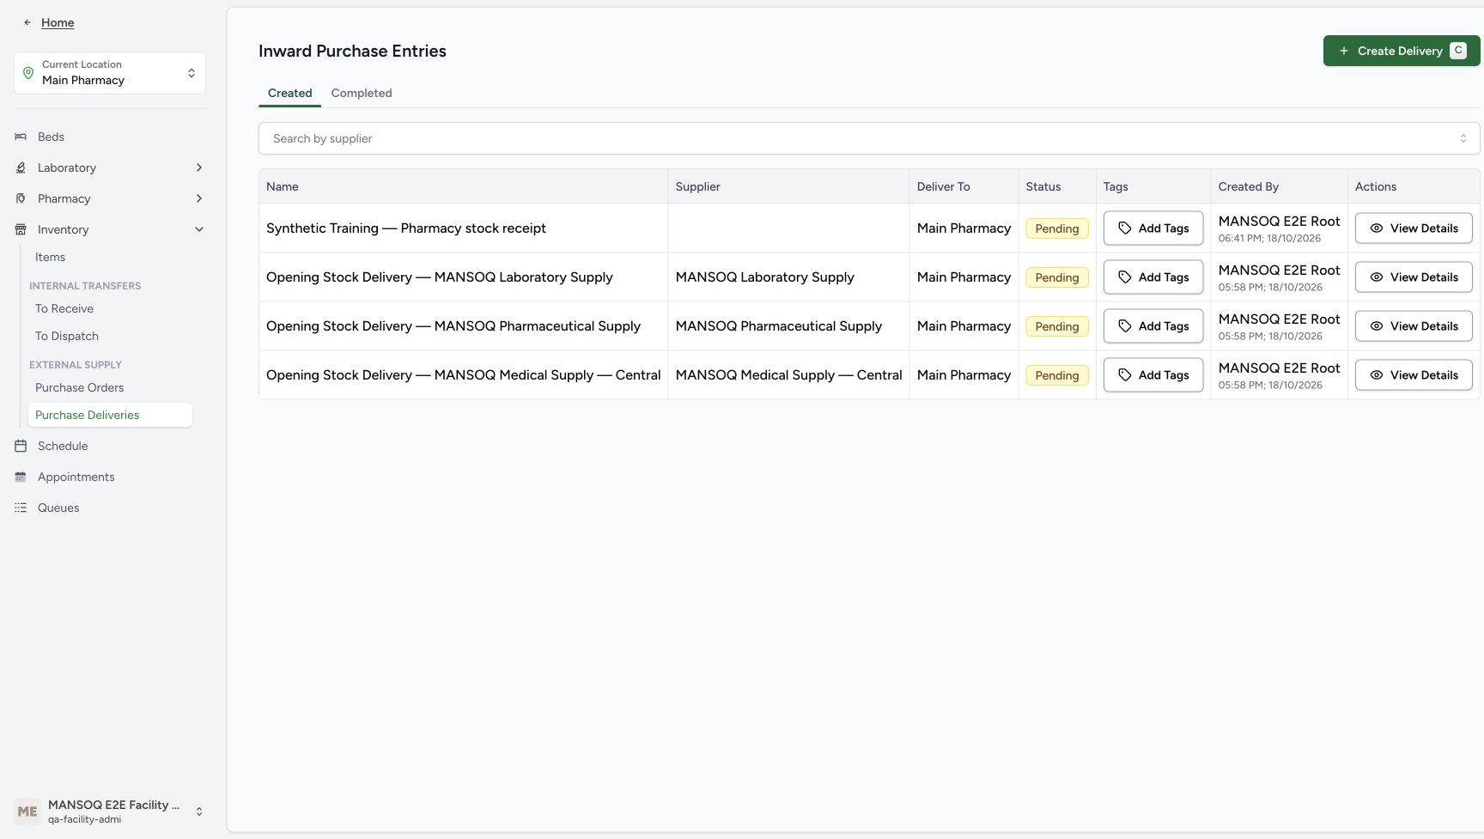Click the Queues list icon

(21, 508)
